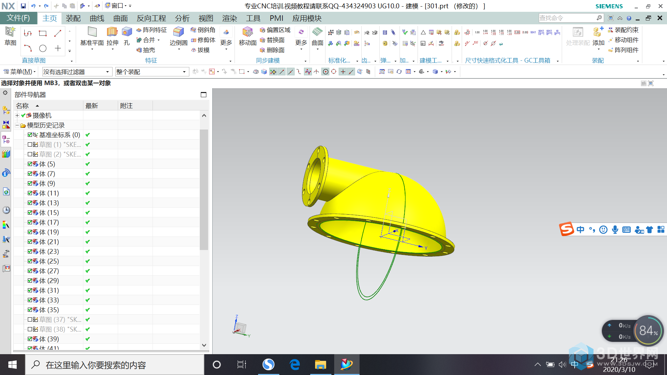Check the 草图 (1) checkbox
This screenshot has width=667, height=375.
point(30,144)
